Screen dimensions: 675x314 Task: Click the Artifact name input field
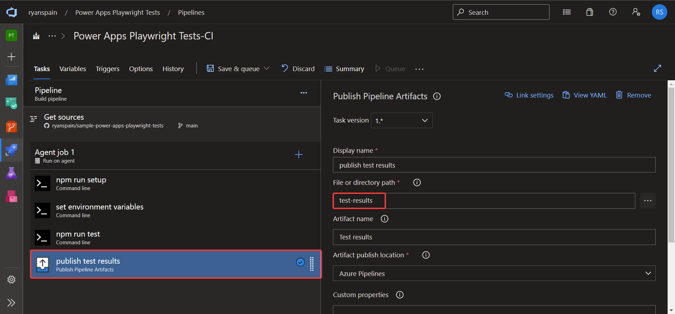[494, 237]
